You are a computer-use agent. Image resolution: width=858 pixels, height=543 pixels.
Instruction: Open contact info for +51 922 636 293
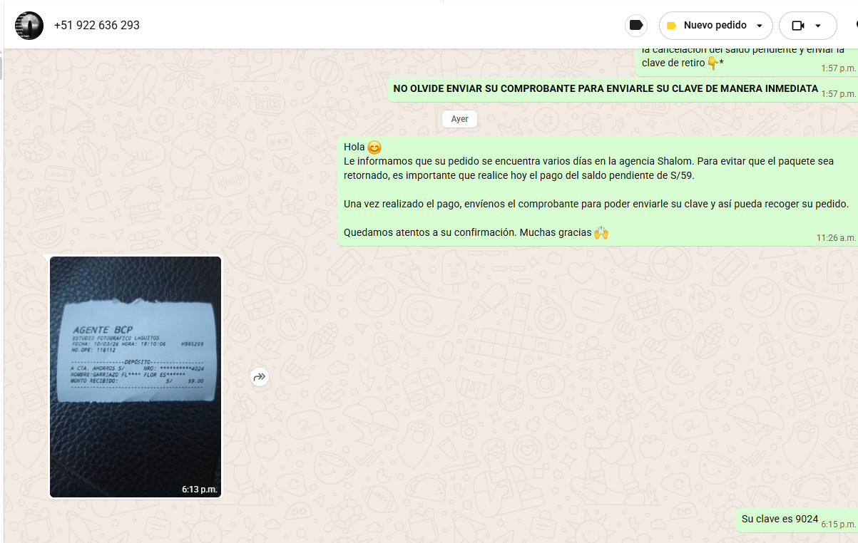(x=97, y=26)
